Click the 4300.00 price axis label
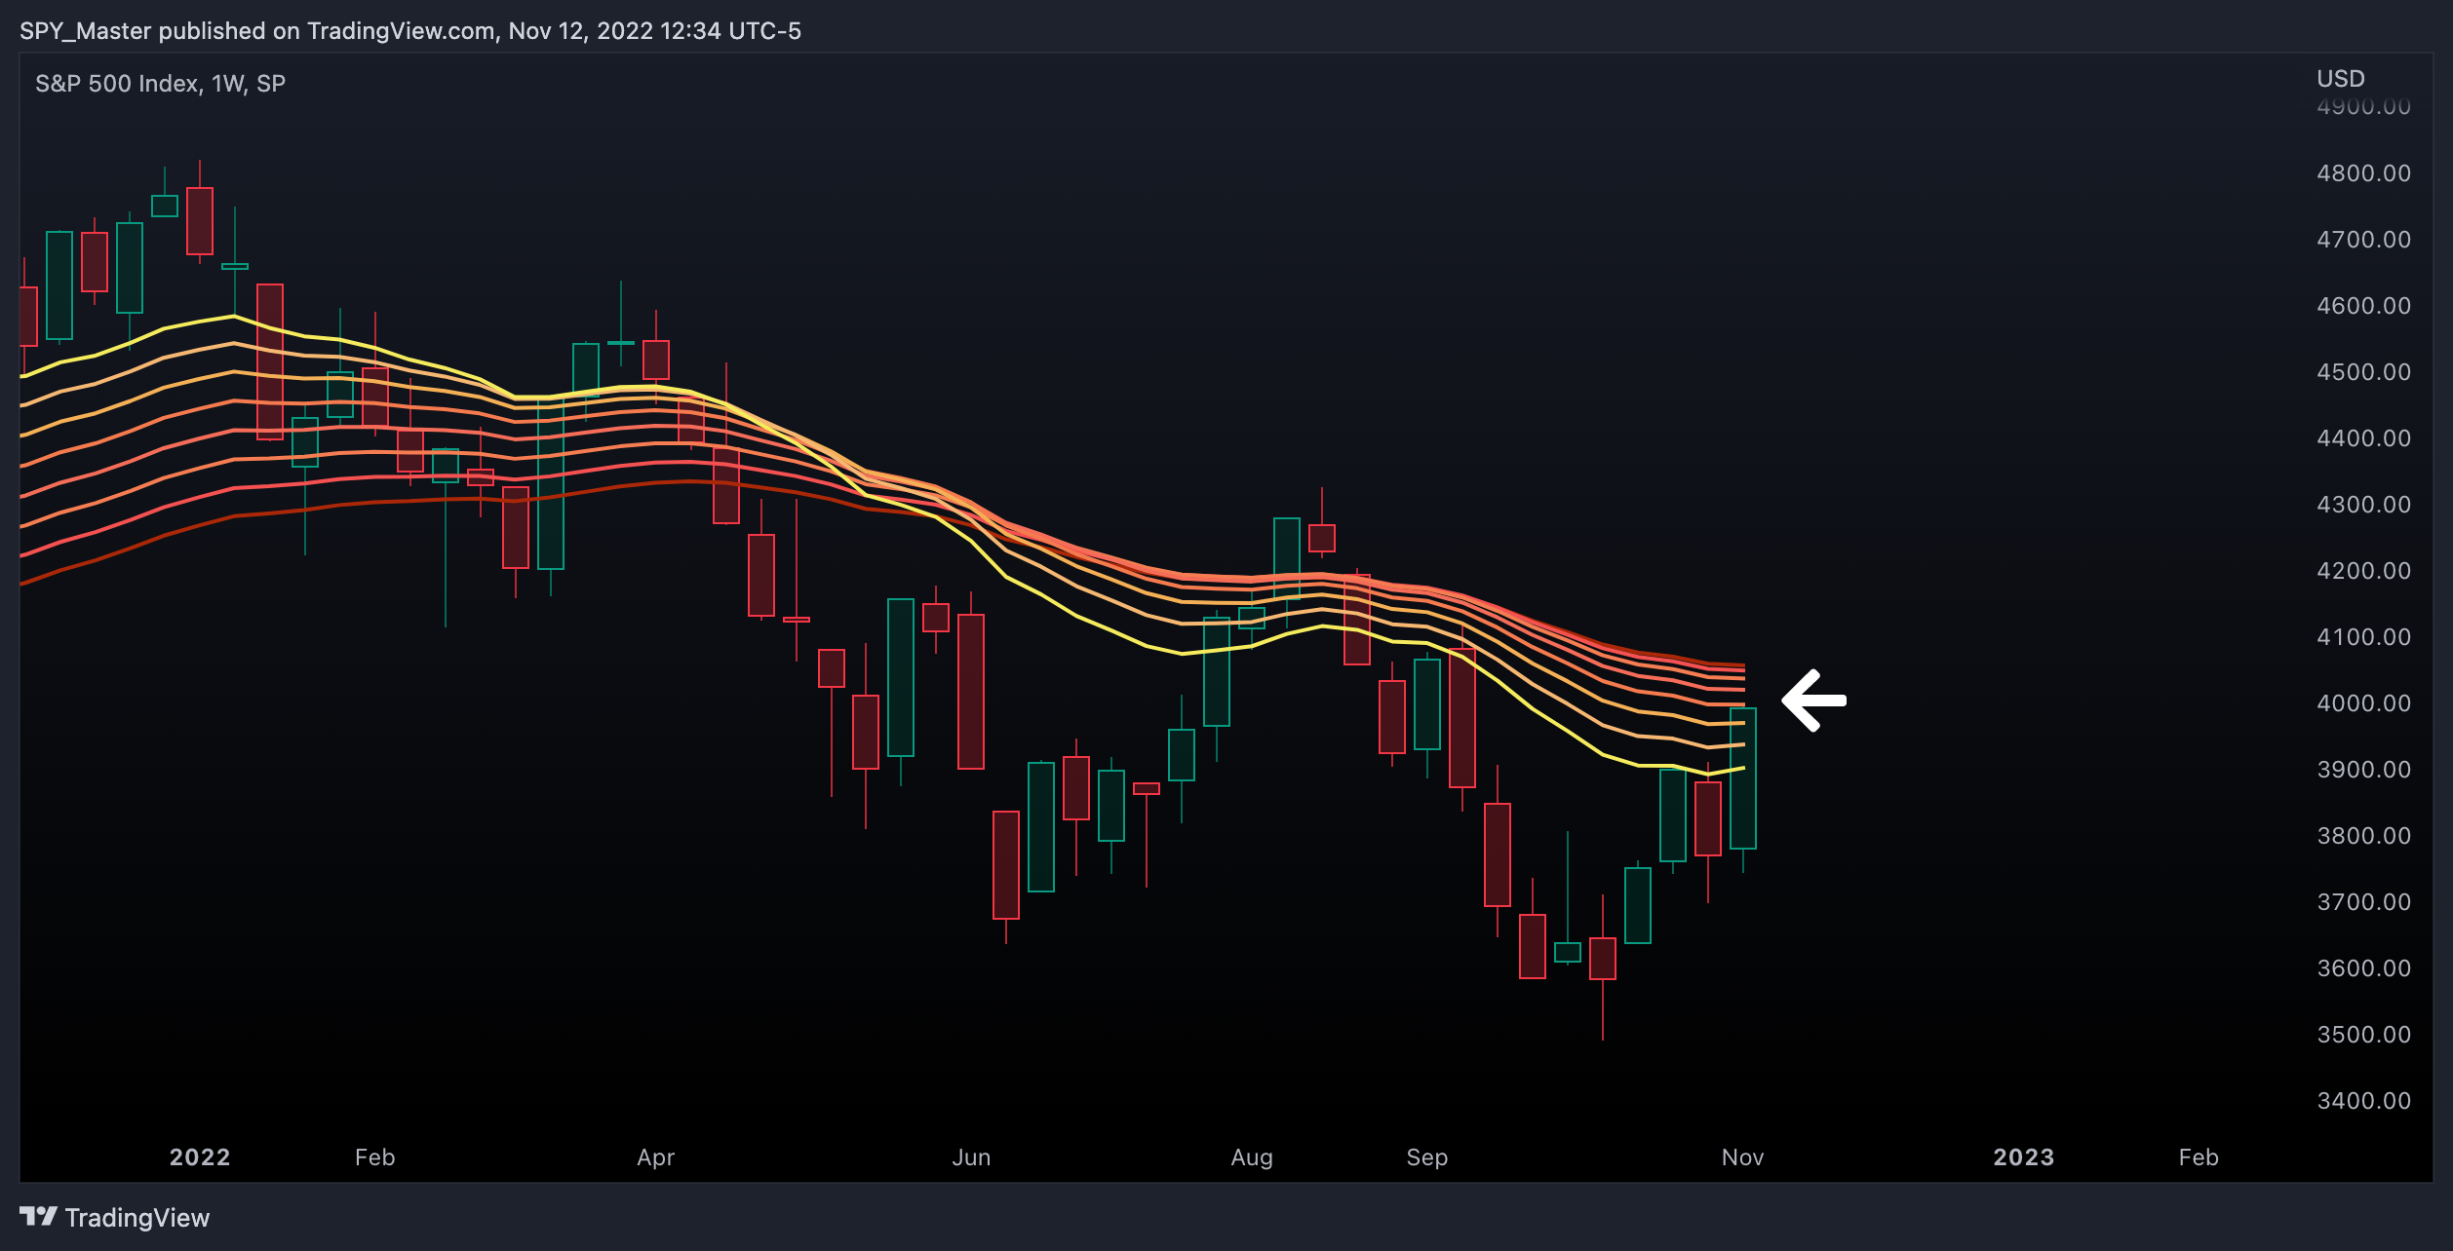Viewport: 2453px width, 1251px height. click(x=2363, y=505)
